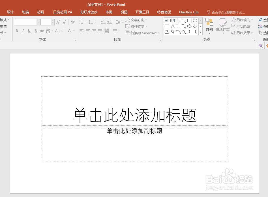Toggle underline formatting

coord(29,31)
